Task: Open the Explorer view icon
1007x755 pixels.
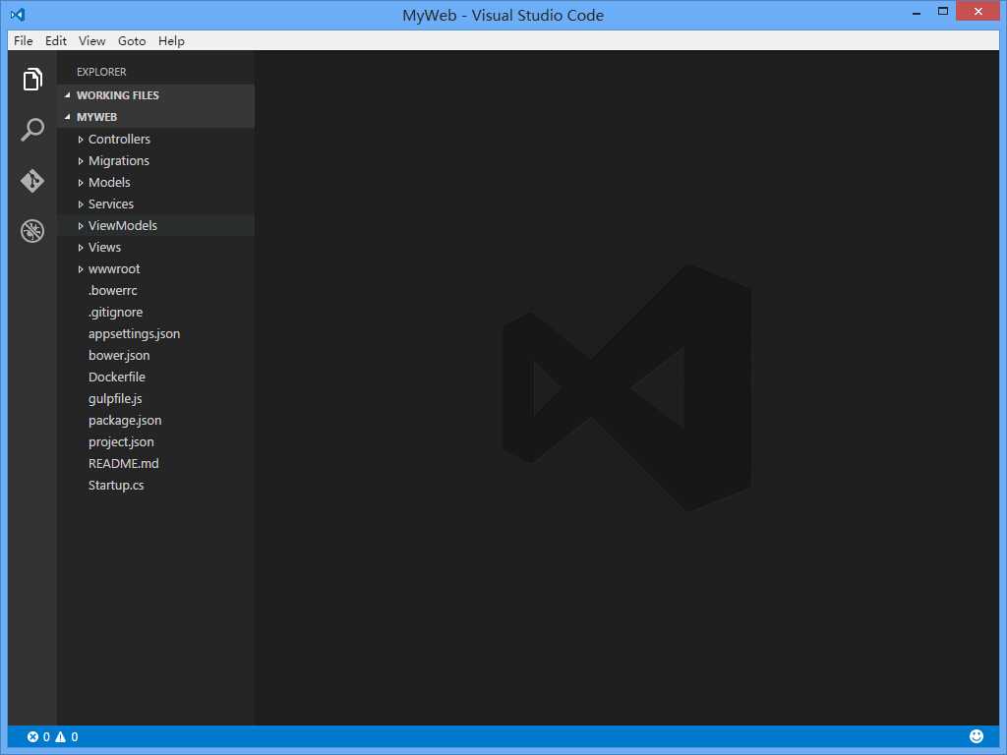Action: click(32, 79)
